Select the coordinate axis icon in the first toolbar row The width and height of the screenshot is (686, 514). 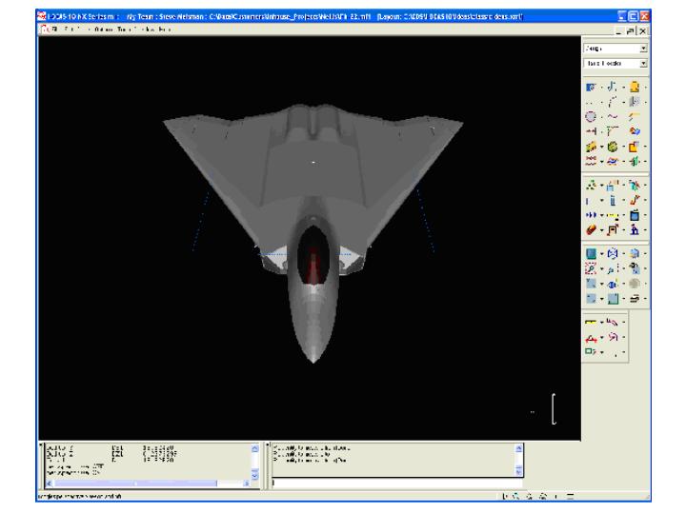pos(613,87)
